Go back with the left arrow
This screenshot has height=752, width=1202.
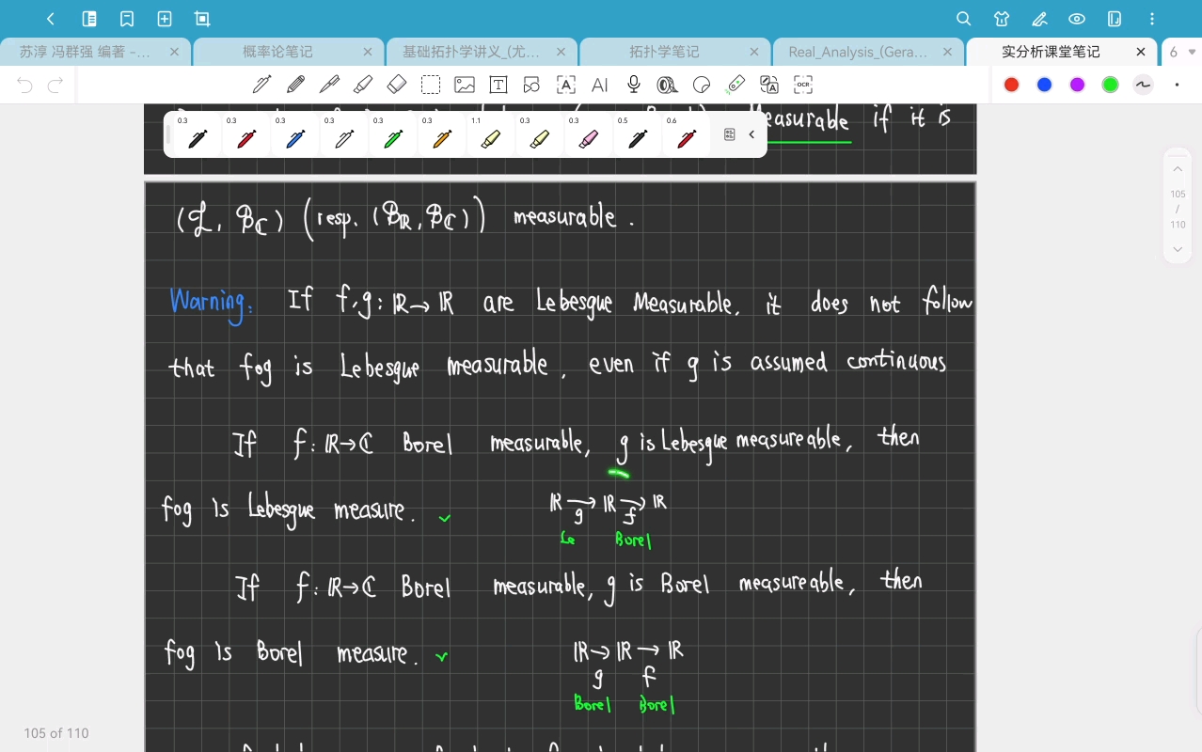point(51,19)
